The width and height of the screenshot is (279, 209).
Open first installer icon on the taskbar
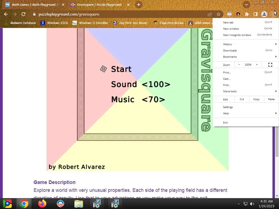tap(97, 204)
